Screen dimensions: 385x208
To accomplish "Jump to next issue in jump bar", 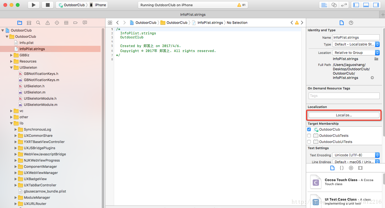I will pos(302,23).
